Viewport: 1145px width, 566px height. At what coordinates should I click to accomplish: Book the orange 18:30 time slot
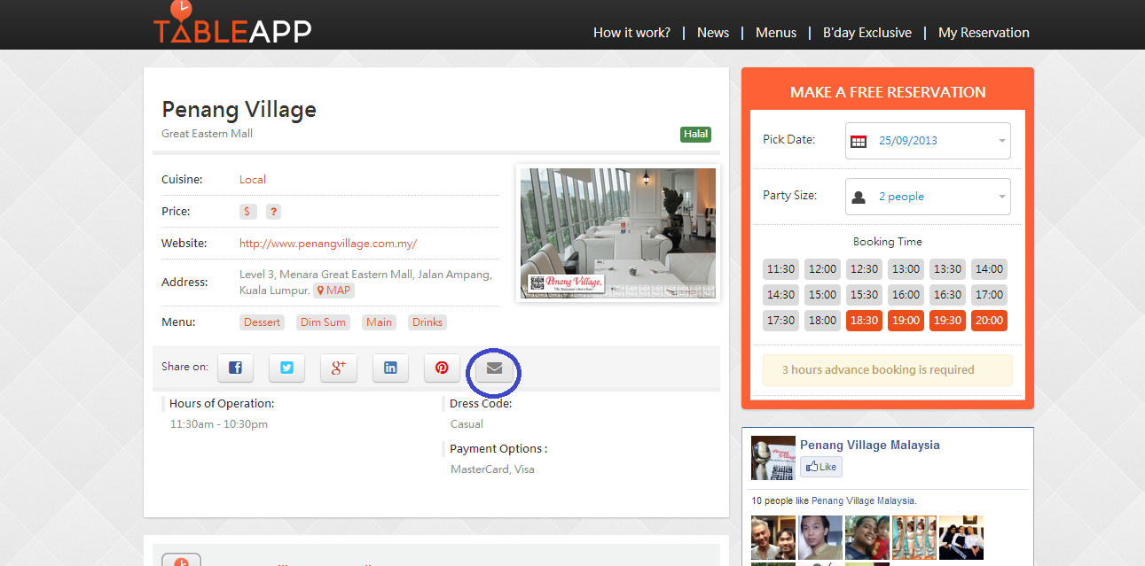tap(864, 321)
